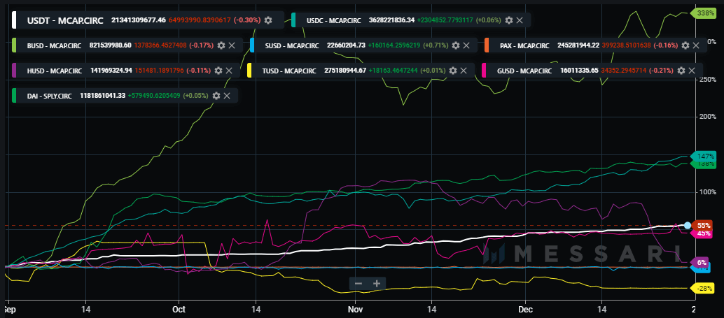
Task: Open HUSD series settings gear
Action: [218, 71]
